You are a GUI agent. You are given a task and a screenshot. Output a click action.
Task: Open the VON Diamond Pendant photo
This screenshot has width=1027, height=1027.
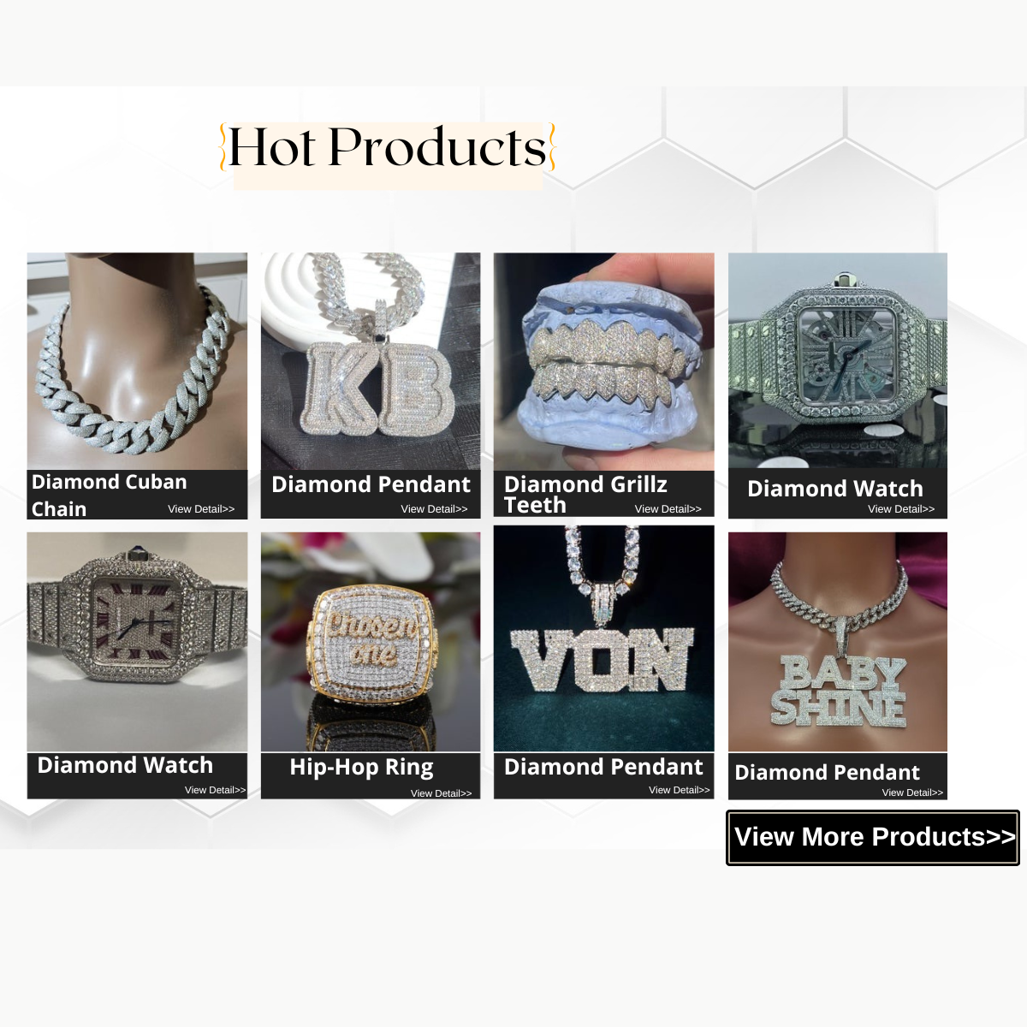(603, 638)
